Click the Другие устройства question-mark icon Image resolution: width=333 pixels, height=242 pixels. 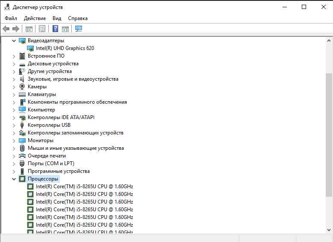(x=22, y=71)
